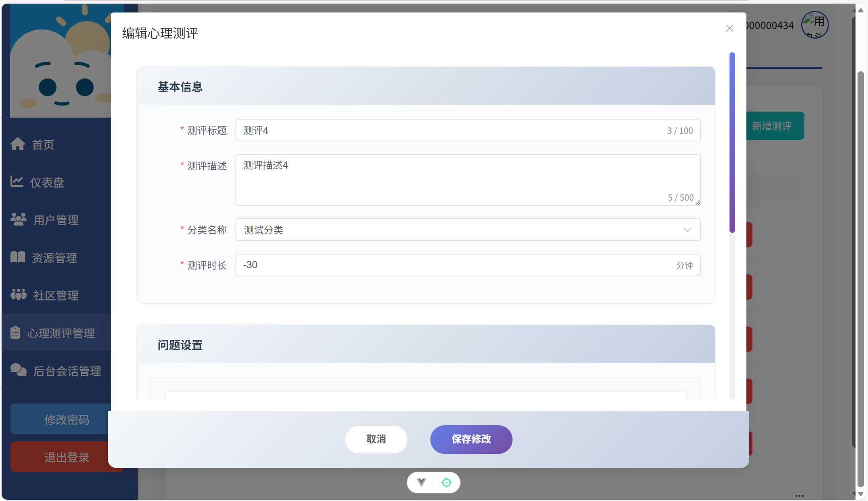Image resolution: width=868 pixels, height=501 pixels.
Task: Click the users icon beside 用户管理
Action: tap(19, 219)
